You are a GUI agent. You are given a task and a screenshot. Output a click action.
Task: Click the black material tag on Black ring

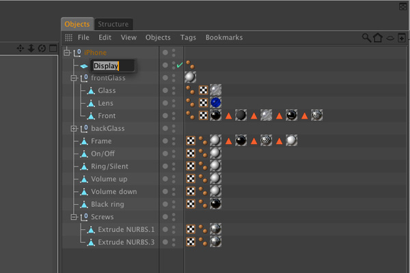215,203
